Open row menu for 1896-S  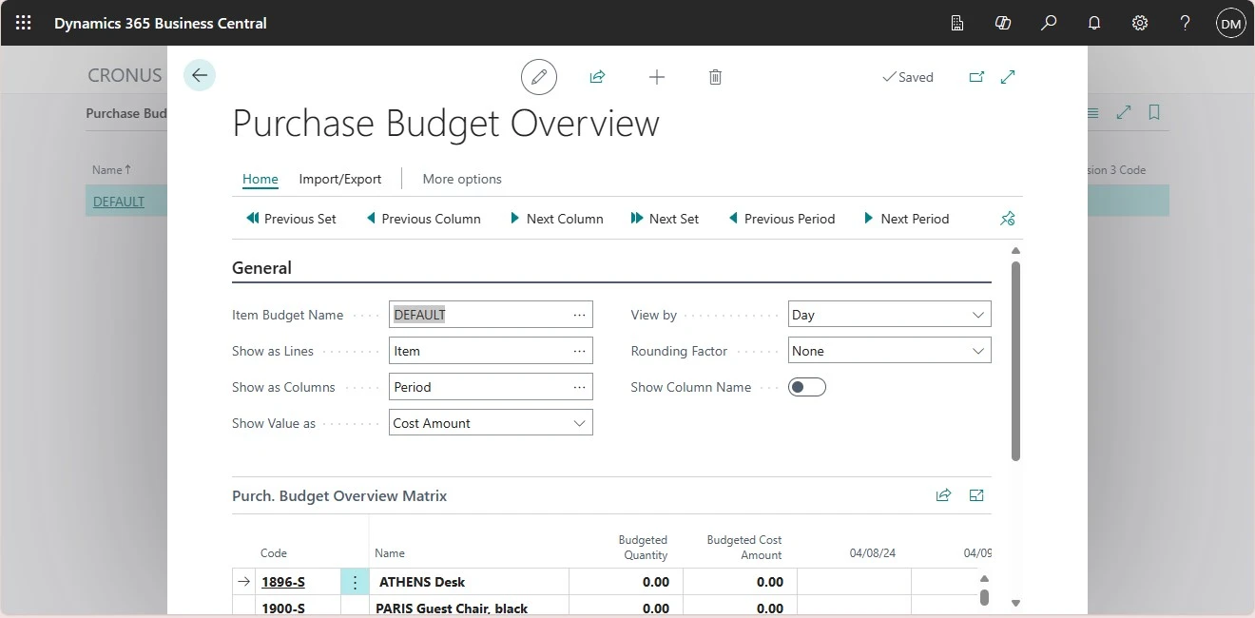click(x=355, y=582)
